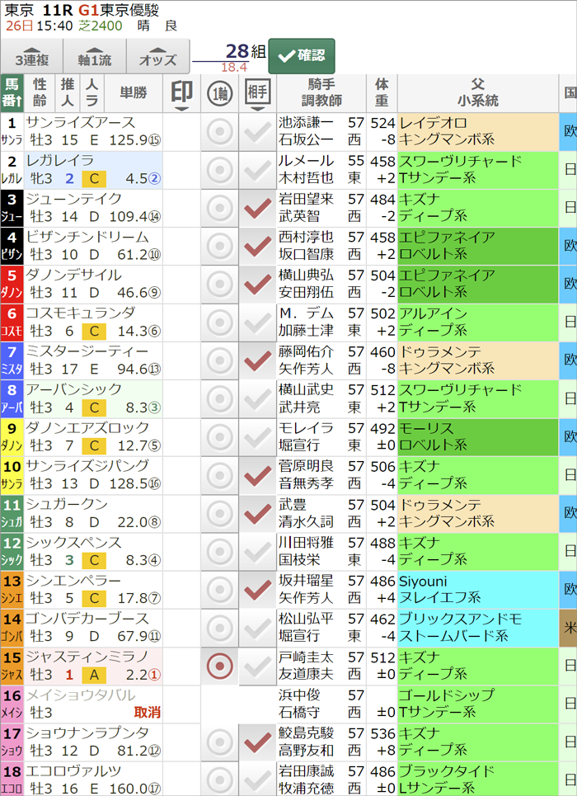Check opponent box for アーバンシック
577x796 pixels.
[258, 399]
